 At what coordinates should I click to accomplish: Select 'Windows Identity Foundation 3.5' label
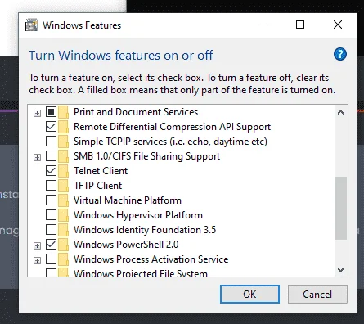pyautogui.click(x=145, y=230)
